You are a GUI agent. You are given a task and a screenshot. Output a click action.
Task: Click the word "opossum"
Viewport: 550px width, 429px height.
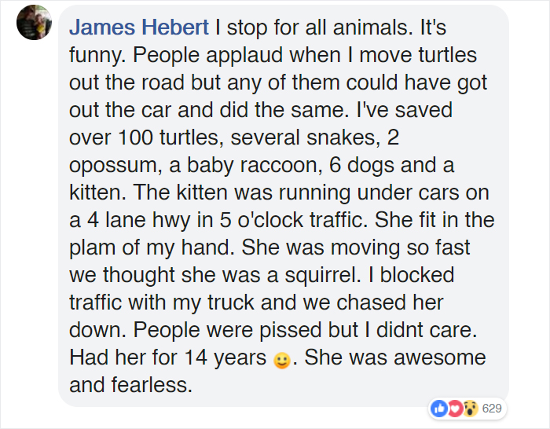(x=112, y=166)
